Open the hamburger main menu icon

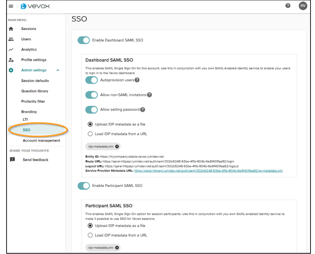[x=11, y=6]
